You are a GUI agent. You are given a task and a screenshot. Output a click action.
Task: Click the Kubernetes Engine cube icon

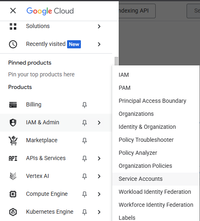[x=13, y=212]
